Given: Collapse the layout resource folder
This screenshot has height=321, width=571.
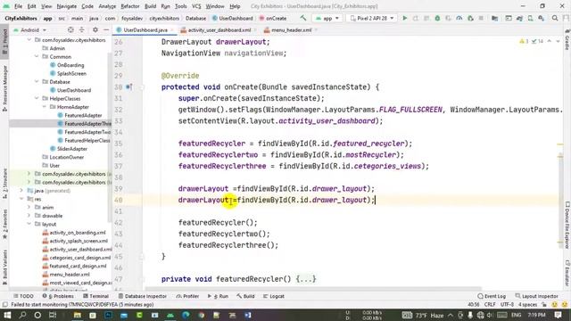Looking at the screenshot, I should [29, 224].
